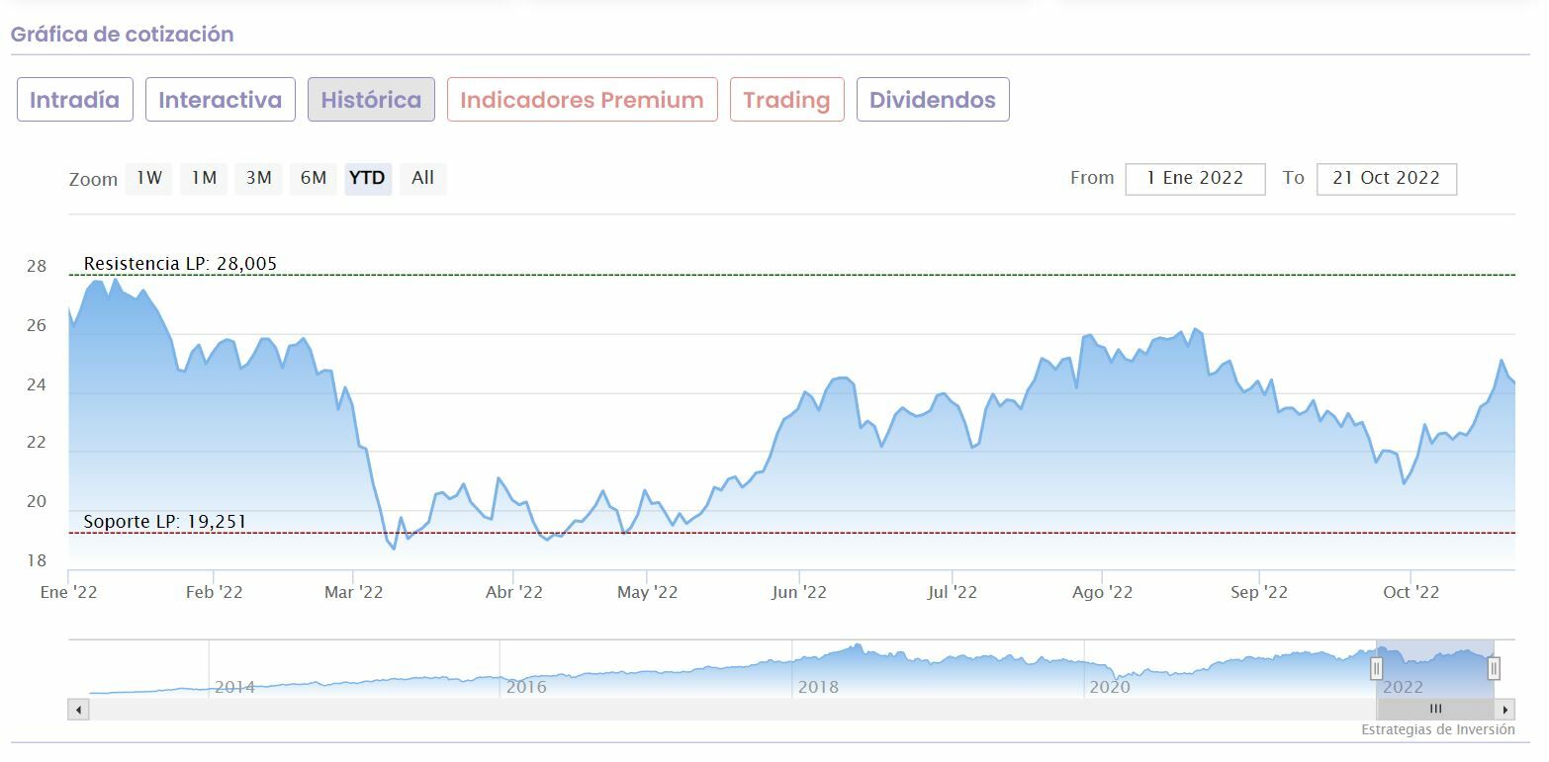Click the left range handle in the navigator
The image size is (1549, 762).
coord(1376,669)
